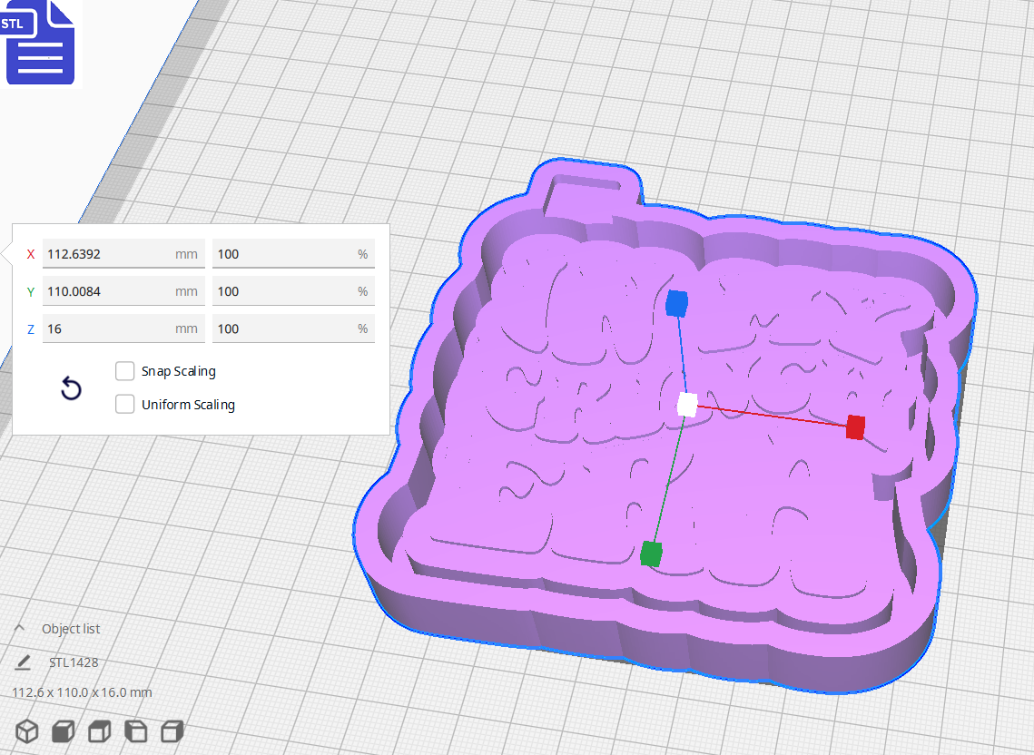1034x755 pixels.
Task: Switch to the top view cube icon
Action: (x=99, y=731)
